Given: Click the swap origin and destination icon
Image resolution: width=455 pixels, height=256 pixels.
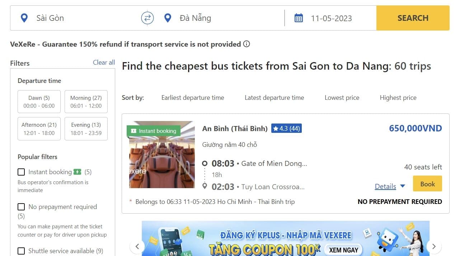Looking at the screenshot, I should coord(147,18).
